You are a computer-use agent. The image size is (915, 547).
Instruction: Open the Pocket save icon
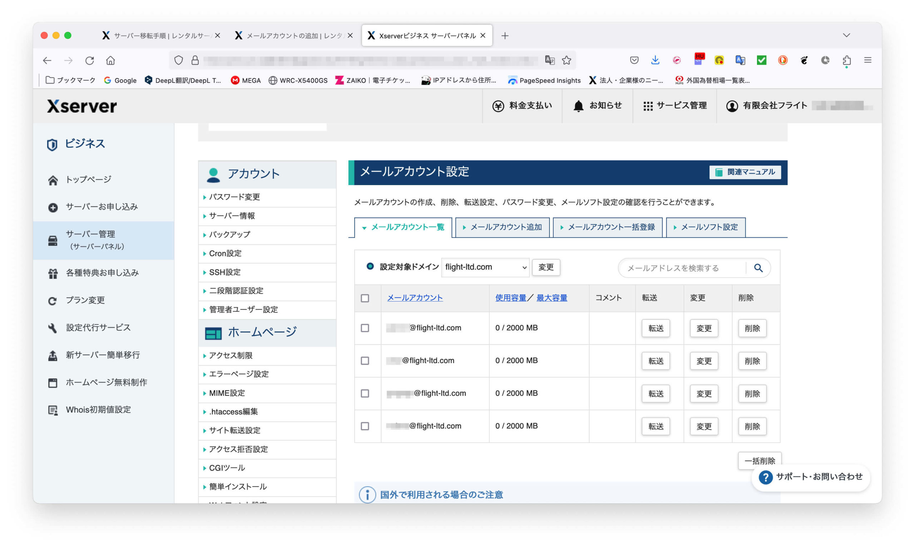click(634, 60)
